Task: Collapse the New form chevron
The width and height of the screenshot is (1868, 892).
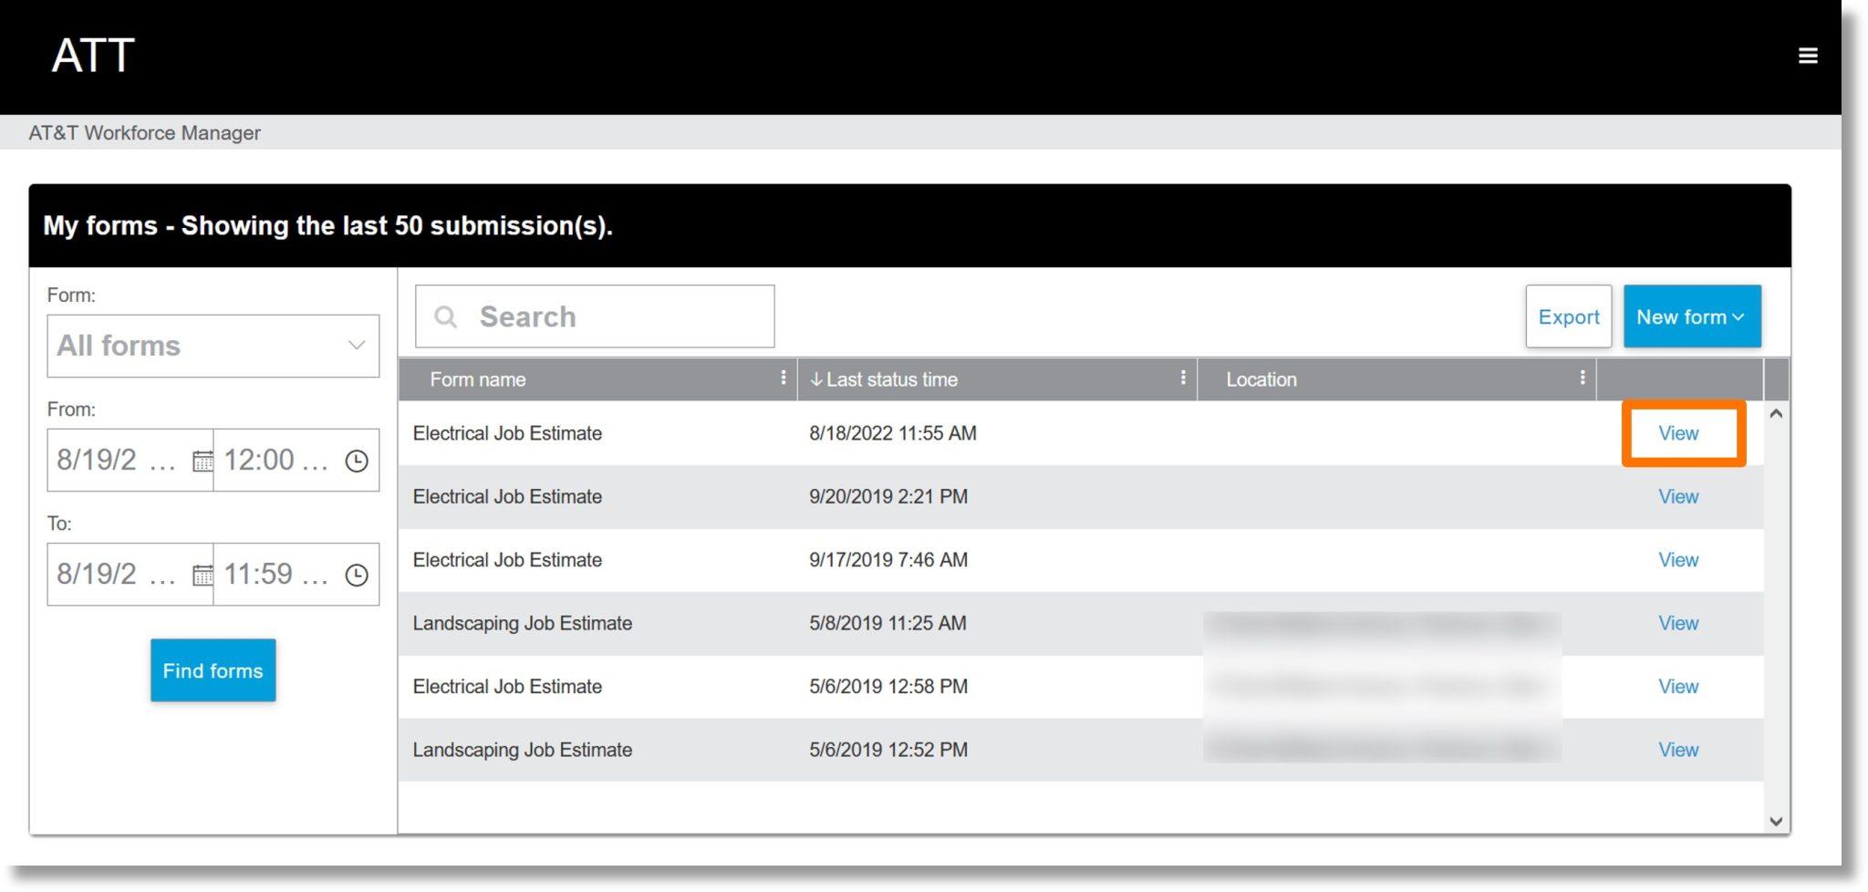Action: click(1738, 316)
